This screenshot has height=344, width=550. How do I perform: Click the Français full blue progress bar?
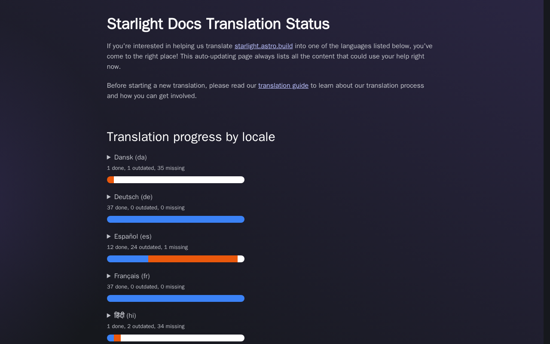[x=176, y=298]
